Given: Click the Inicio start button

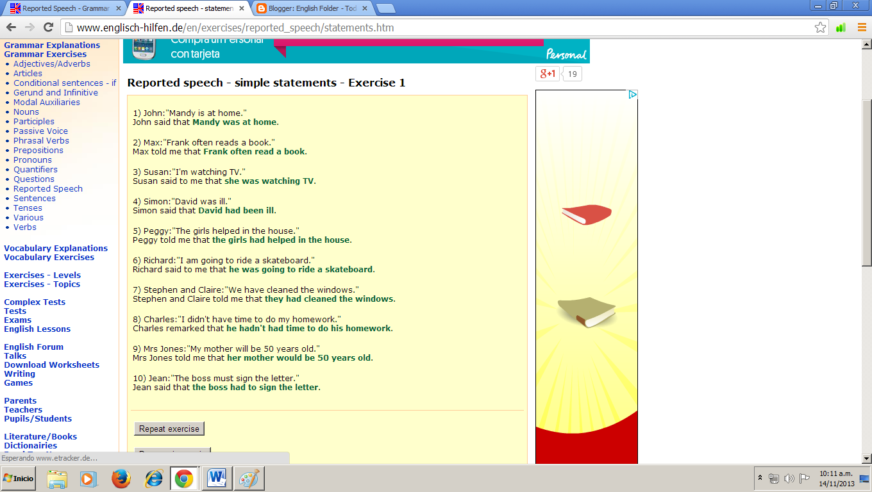Looking at the screenshot, I should pyautogui.click(x=19, y=479).
